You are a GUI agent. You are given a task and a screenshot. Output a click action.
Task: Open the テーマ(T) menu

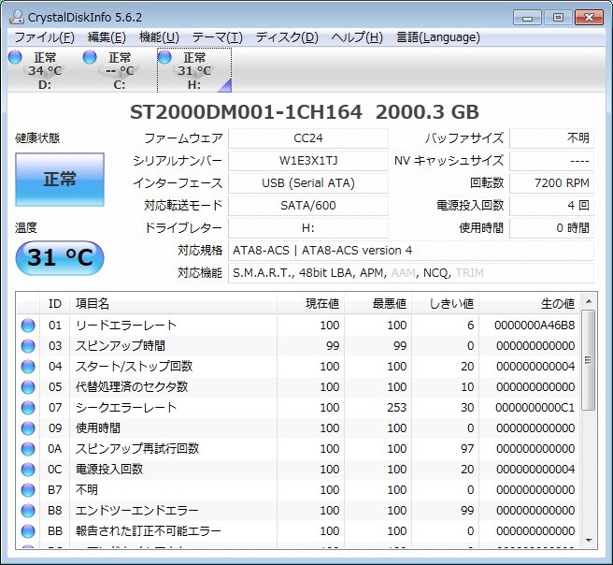218,37
